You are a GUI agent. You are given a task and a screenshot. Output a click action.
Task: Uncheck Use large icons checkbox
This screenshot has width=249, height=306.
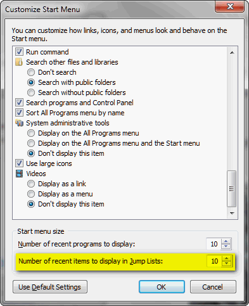(19, 163)
